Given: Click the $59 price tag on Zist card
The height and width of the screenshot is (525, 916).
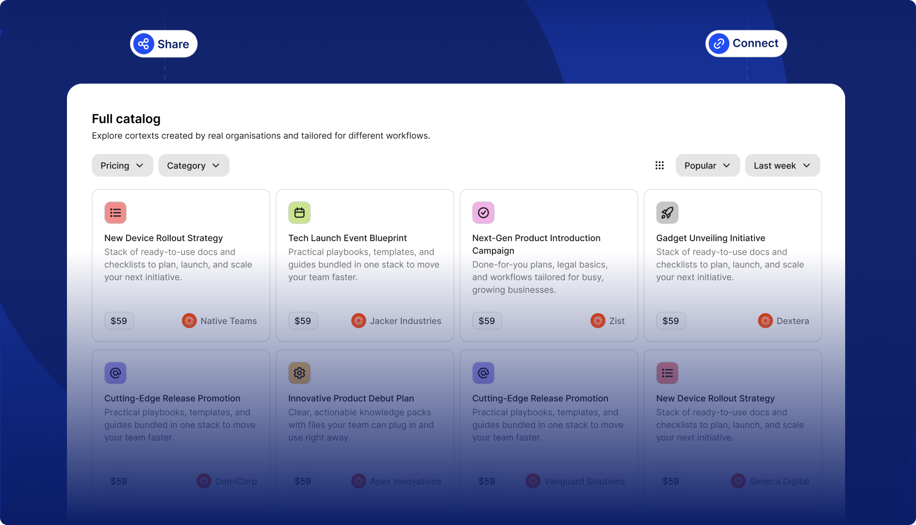Looking at the screenshot, I should (x=487, y=321).
